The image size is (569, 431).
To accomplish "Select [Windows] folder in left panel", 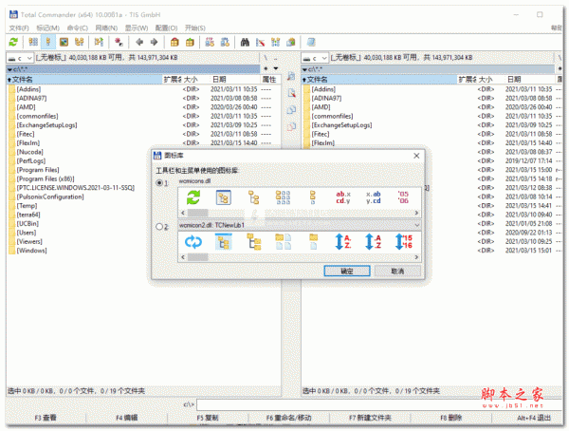I will tap(31, 251).
